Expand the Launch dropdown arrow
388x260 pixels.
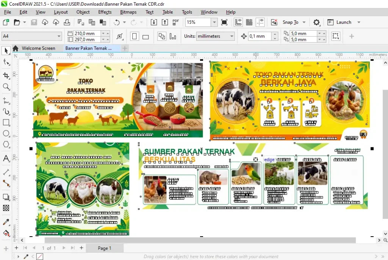click(359, 22)
